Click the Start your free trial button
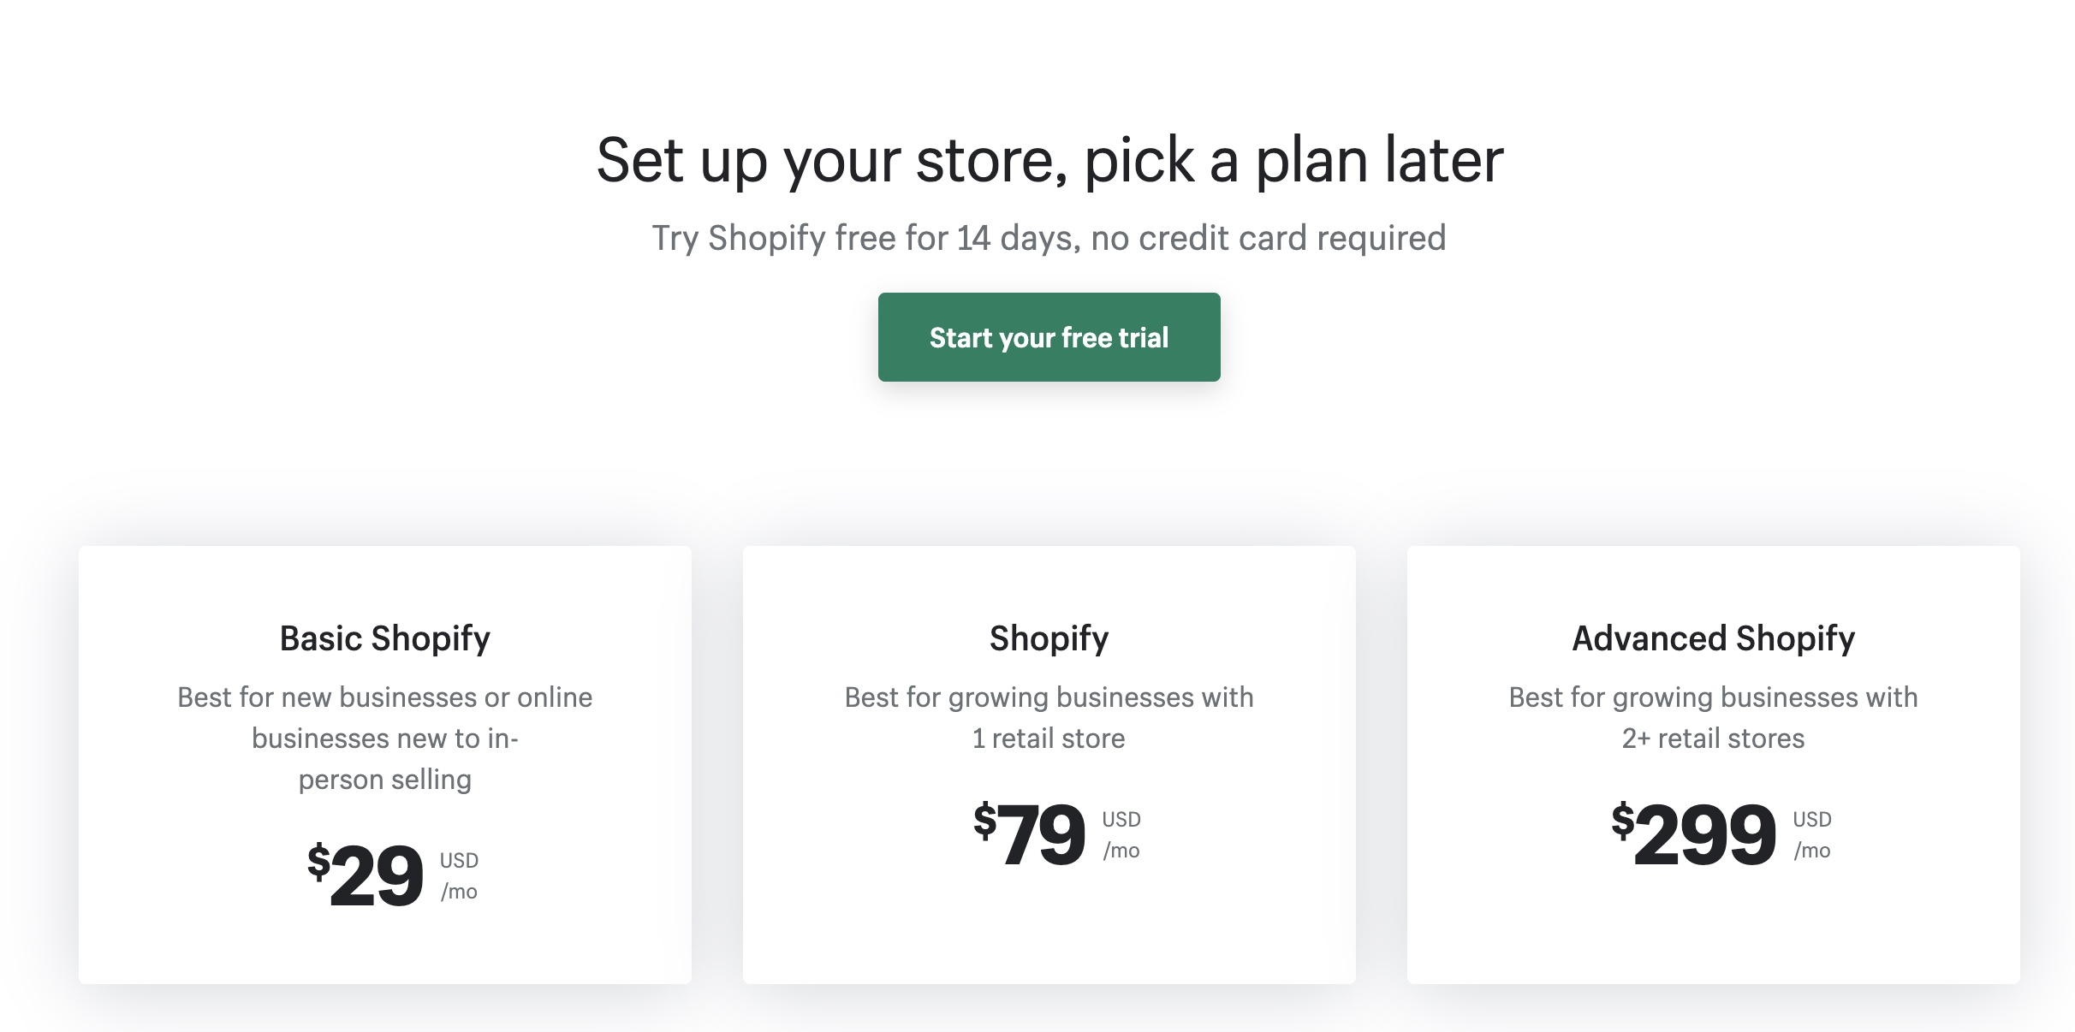This screenshot has height=1032, width=2075. [1049, 337]
